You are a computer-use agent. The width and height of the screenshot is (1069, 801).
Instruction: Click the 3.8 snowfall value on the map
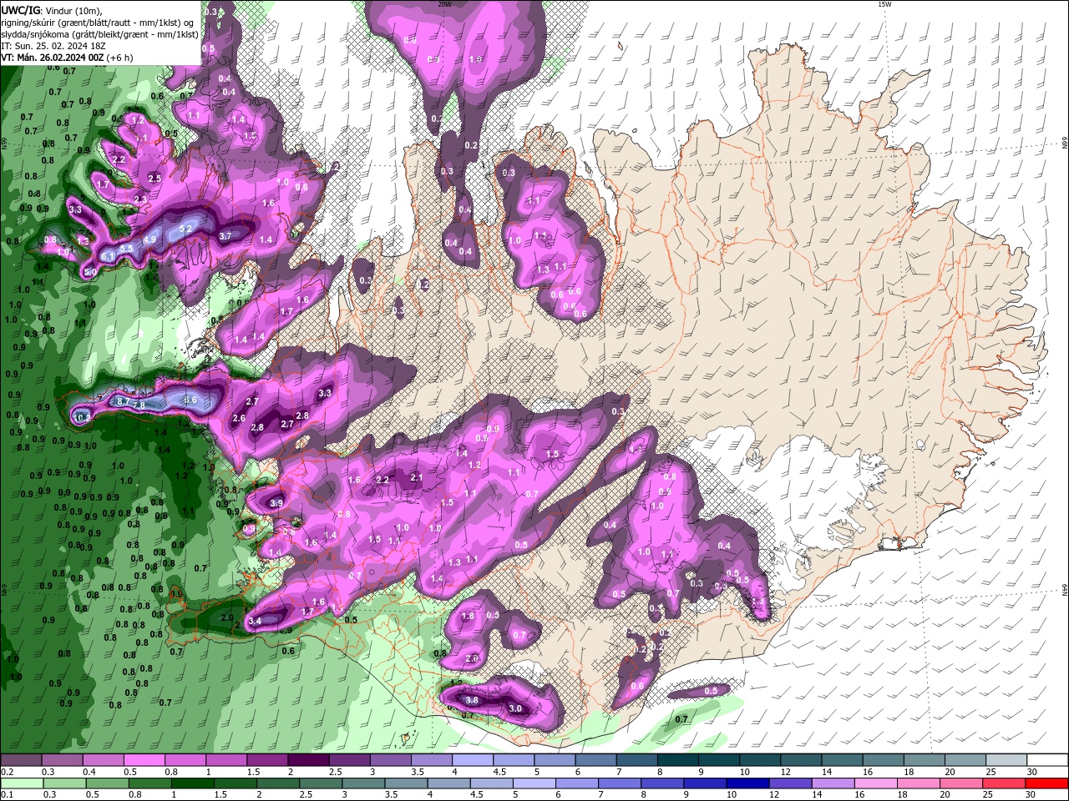point(471,700)
